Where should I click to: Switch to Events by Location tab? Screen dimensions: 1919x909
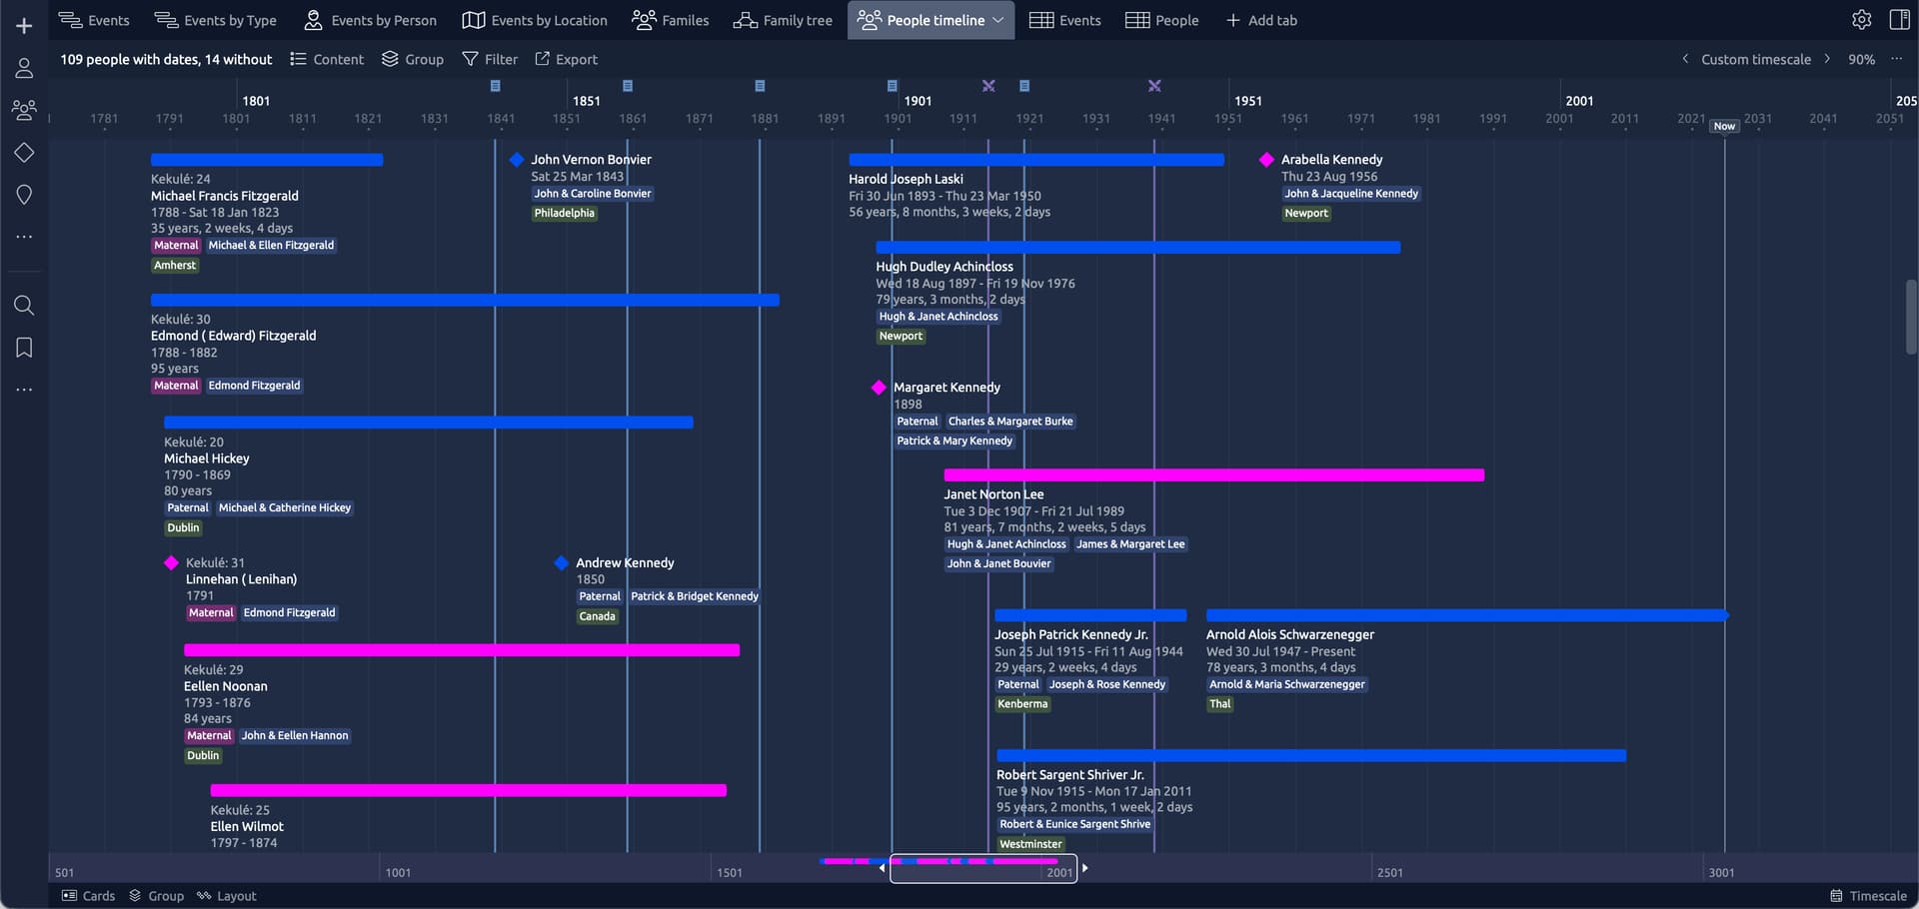[x=535, y=20]
